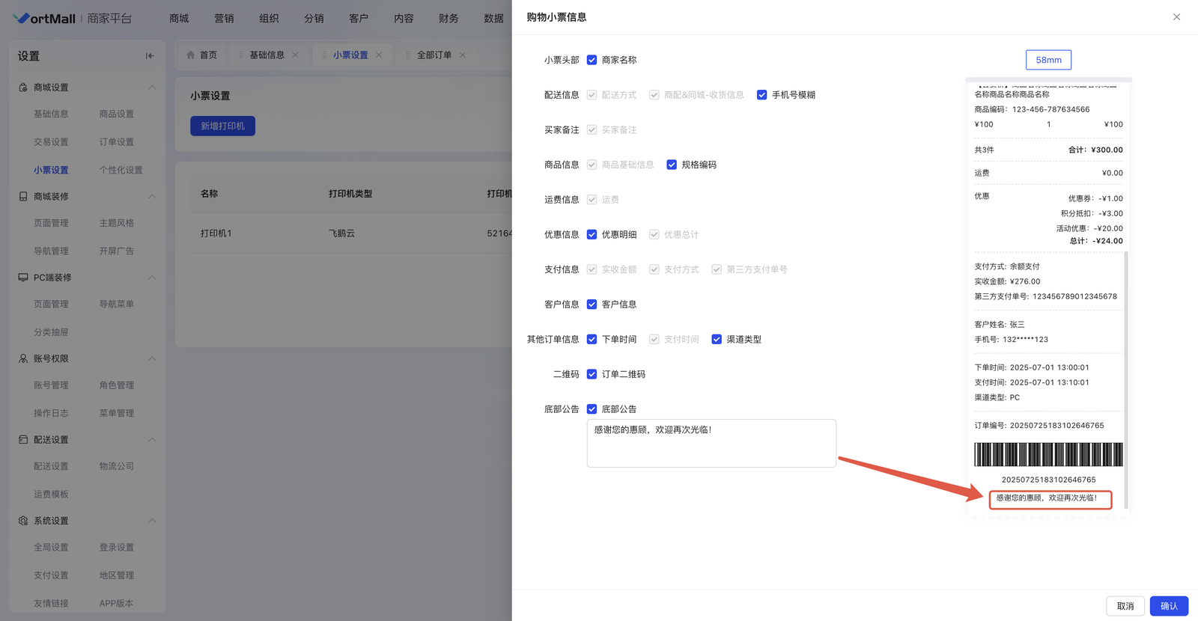1198x621 pixels.
Task: Collapse the settings sidebar with the collapse icon
Action: pos(150,56)
